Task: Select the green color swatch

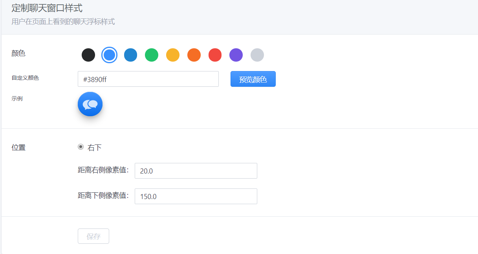Action: 152,55
